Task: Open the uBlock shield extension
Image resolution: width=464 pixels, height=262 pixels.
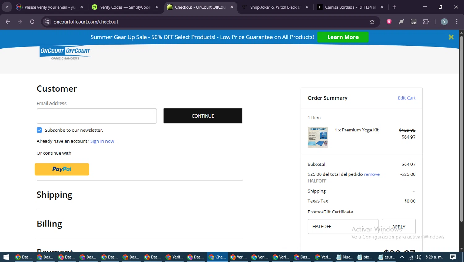Action: (389, 22)
